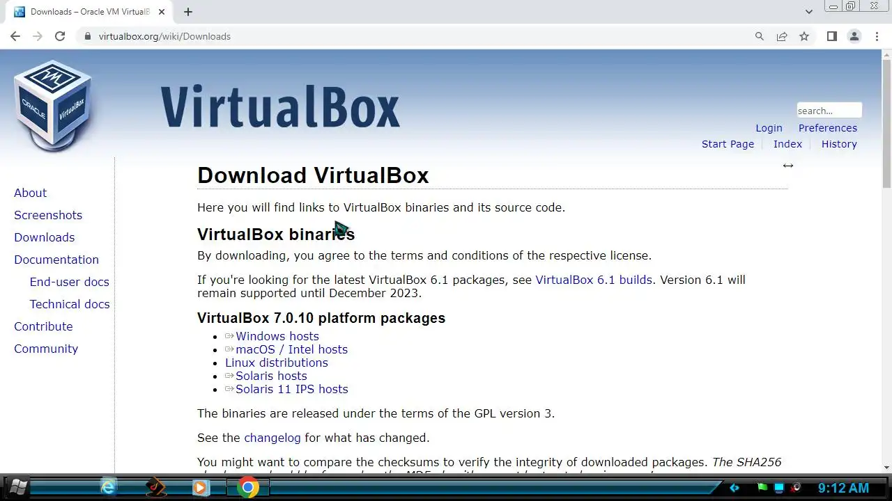Open Chrome's three-dot menu
The image size is (892, 501).
(x=877, y=36)
